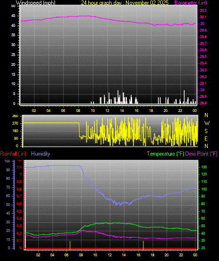Screen dimensions: 219x261
Task: Click the tall wind gust bar near 22
Action: tap(184, 97)
